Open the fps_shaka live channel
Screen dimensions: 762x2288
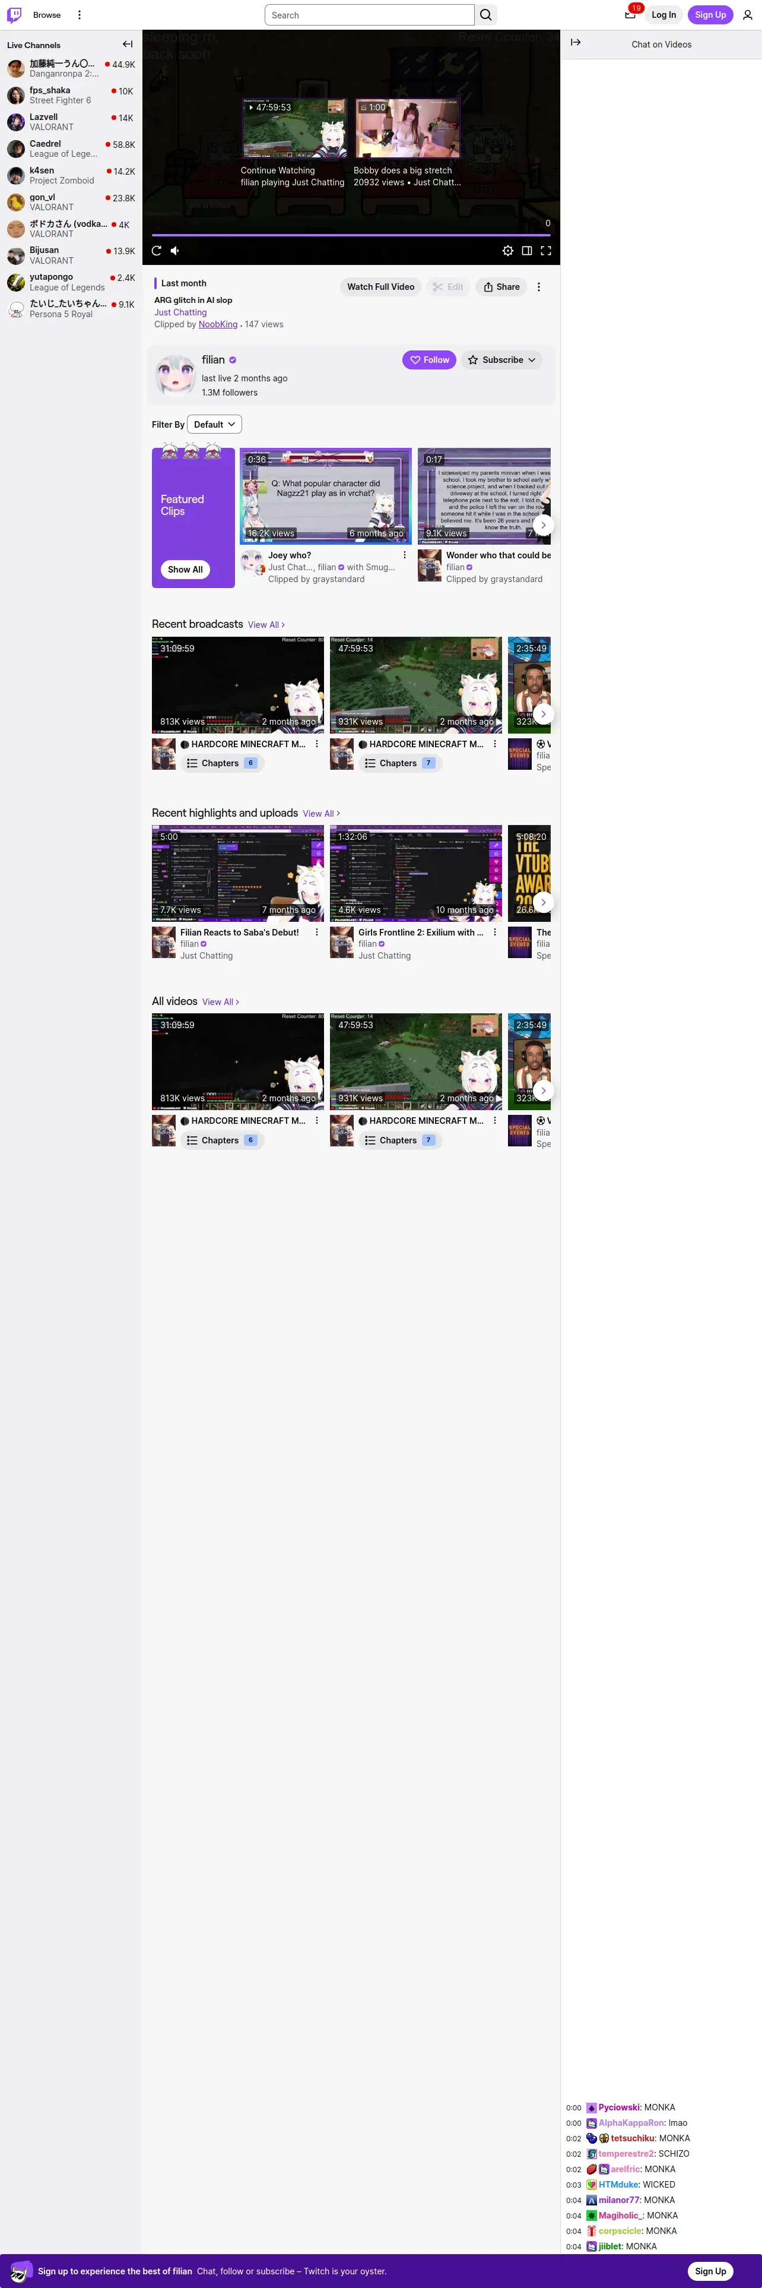(x=71, y=95)
